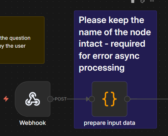Select the line leaving prepare input data

point(149,99)
